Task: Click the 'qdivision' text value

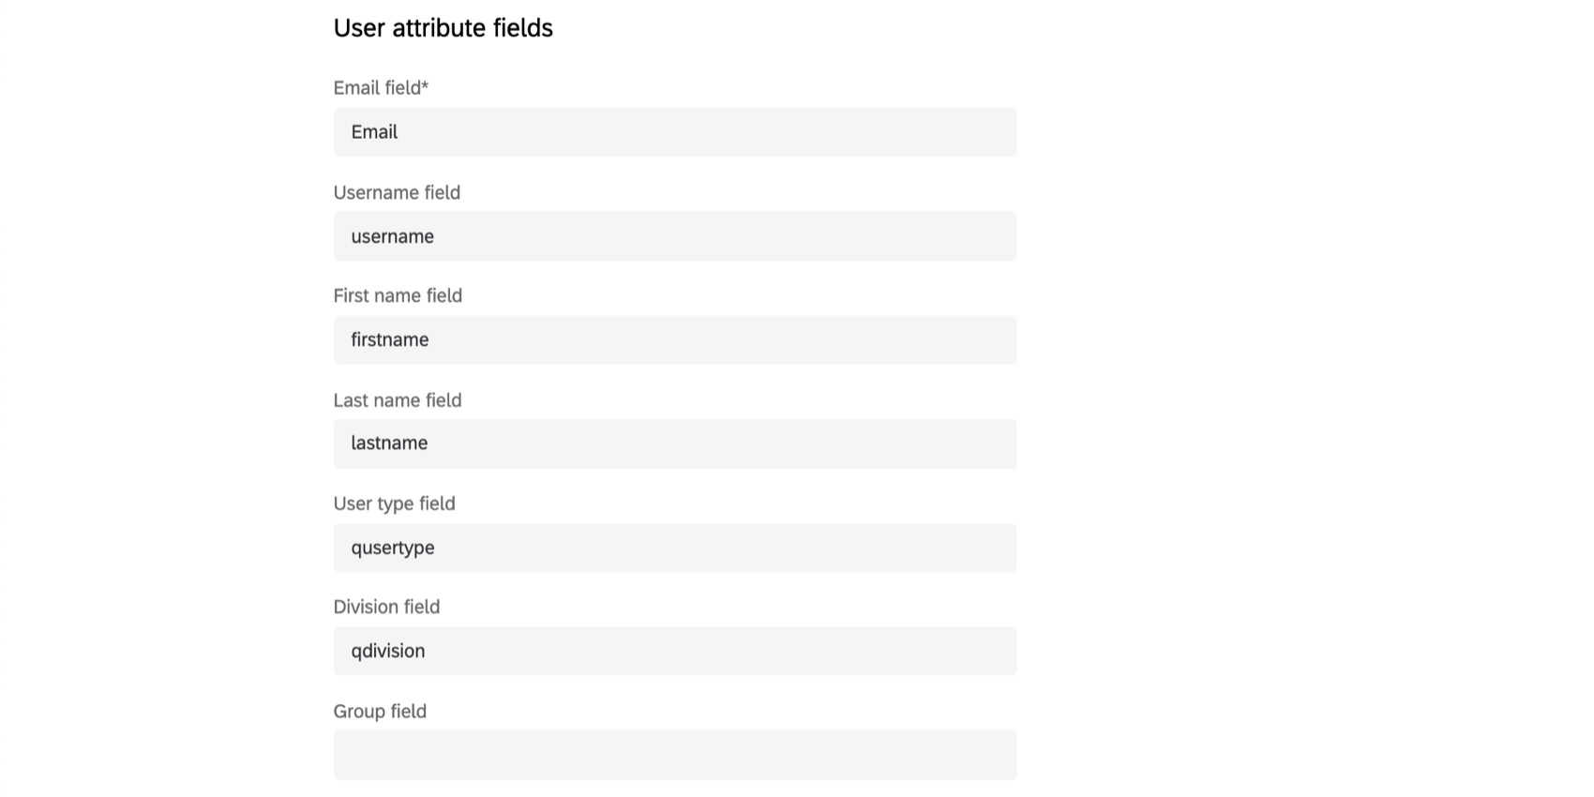Action: click(x=388, y=651)
